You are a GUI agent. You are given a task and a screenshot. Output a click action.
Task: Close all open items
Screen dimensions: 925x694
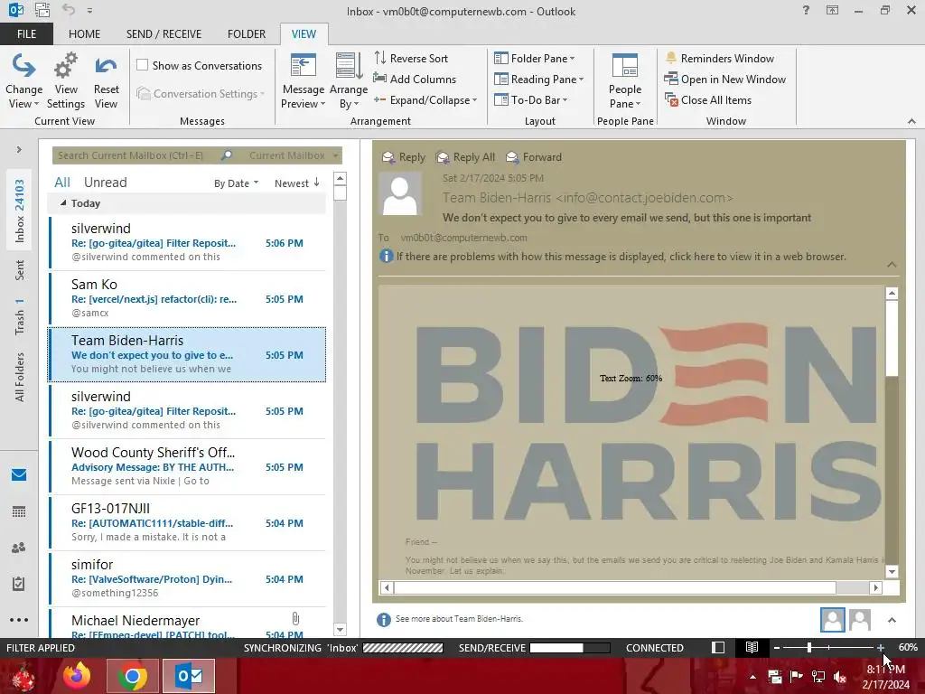(x=708, y=100)
